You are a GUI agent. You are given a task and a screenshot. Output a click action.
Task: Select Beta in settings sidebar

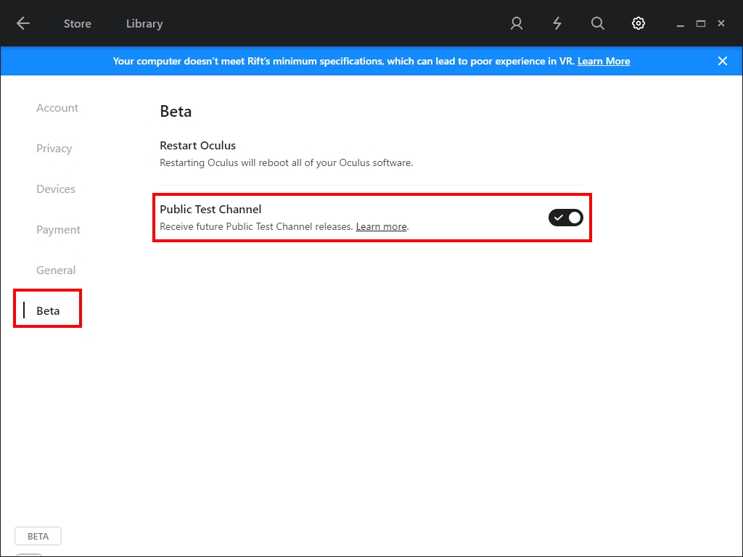coord(48,310)
